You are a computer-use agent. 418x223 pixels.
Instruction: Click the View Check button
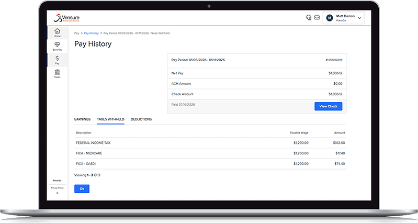click(329, 106)
